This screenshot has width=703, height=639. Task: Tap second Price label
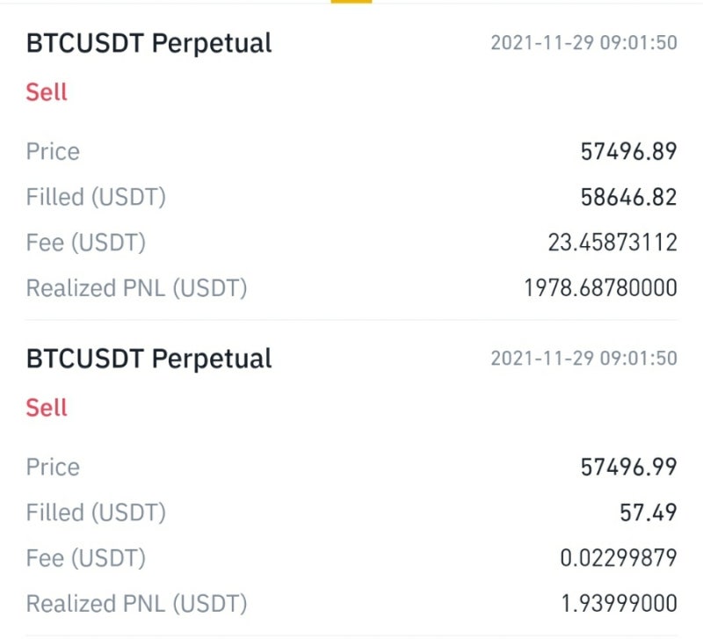pyautogui.click(x=53, y=467)
